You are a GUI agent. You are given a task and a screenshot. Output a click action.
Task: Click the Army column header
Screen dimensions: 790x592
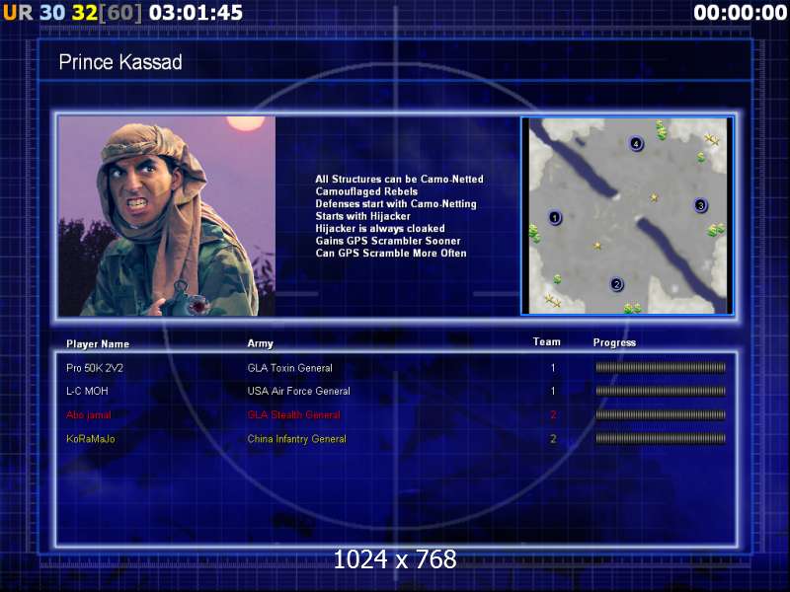pyautogui.click(x=260, y=343)
